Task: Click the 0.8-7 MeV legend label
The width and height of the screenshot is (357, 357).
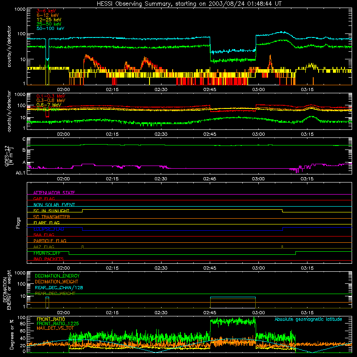Action: (x=49, y=105)
